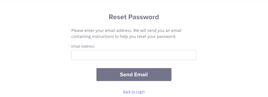This screenshot has width=268, height=97.
Task: Click the gray Send Email submit button
Action: [134, 75]
